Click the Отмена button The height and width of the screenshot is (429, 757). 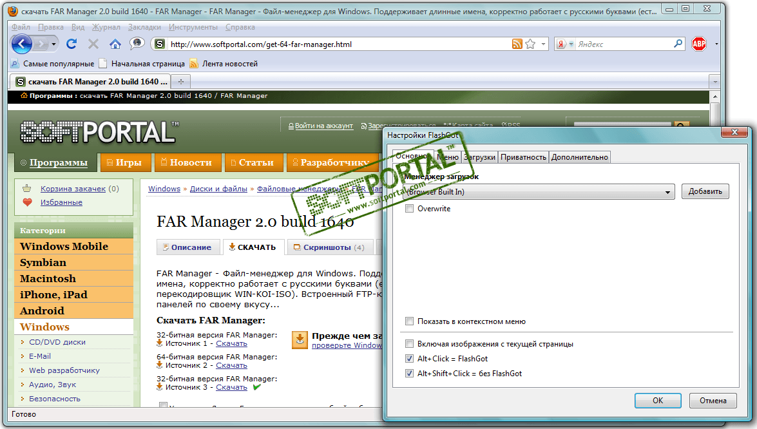713,401
